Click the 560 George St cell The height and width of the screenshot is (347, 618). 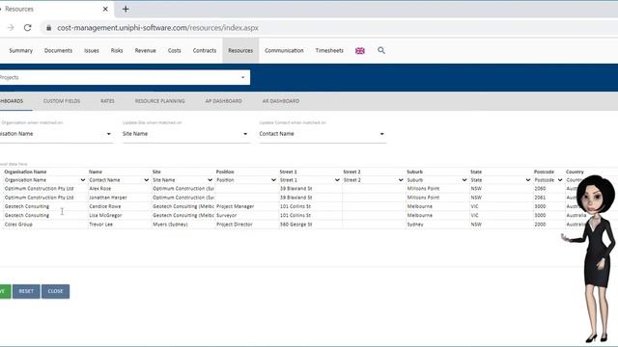[310, 225]
